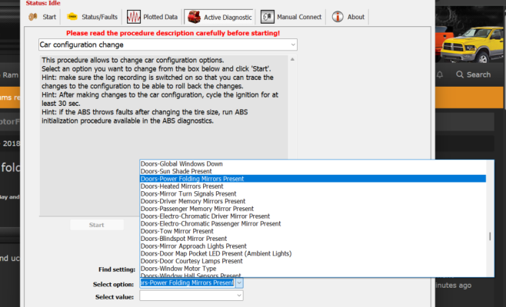Viewport: 506px width, 307px height.
Task: Pick Doors-Passenger Memory Mirror Present
Action: click(x=313, y=209)
